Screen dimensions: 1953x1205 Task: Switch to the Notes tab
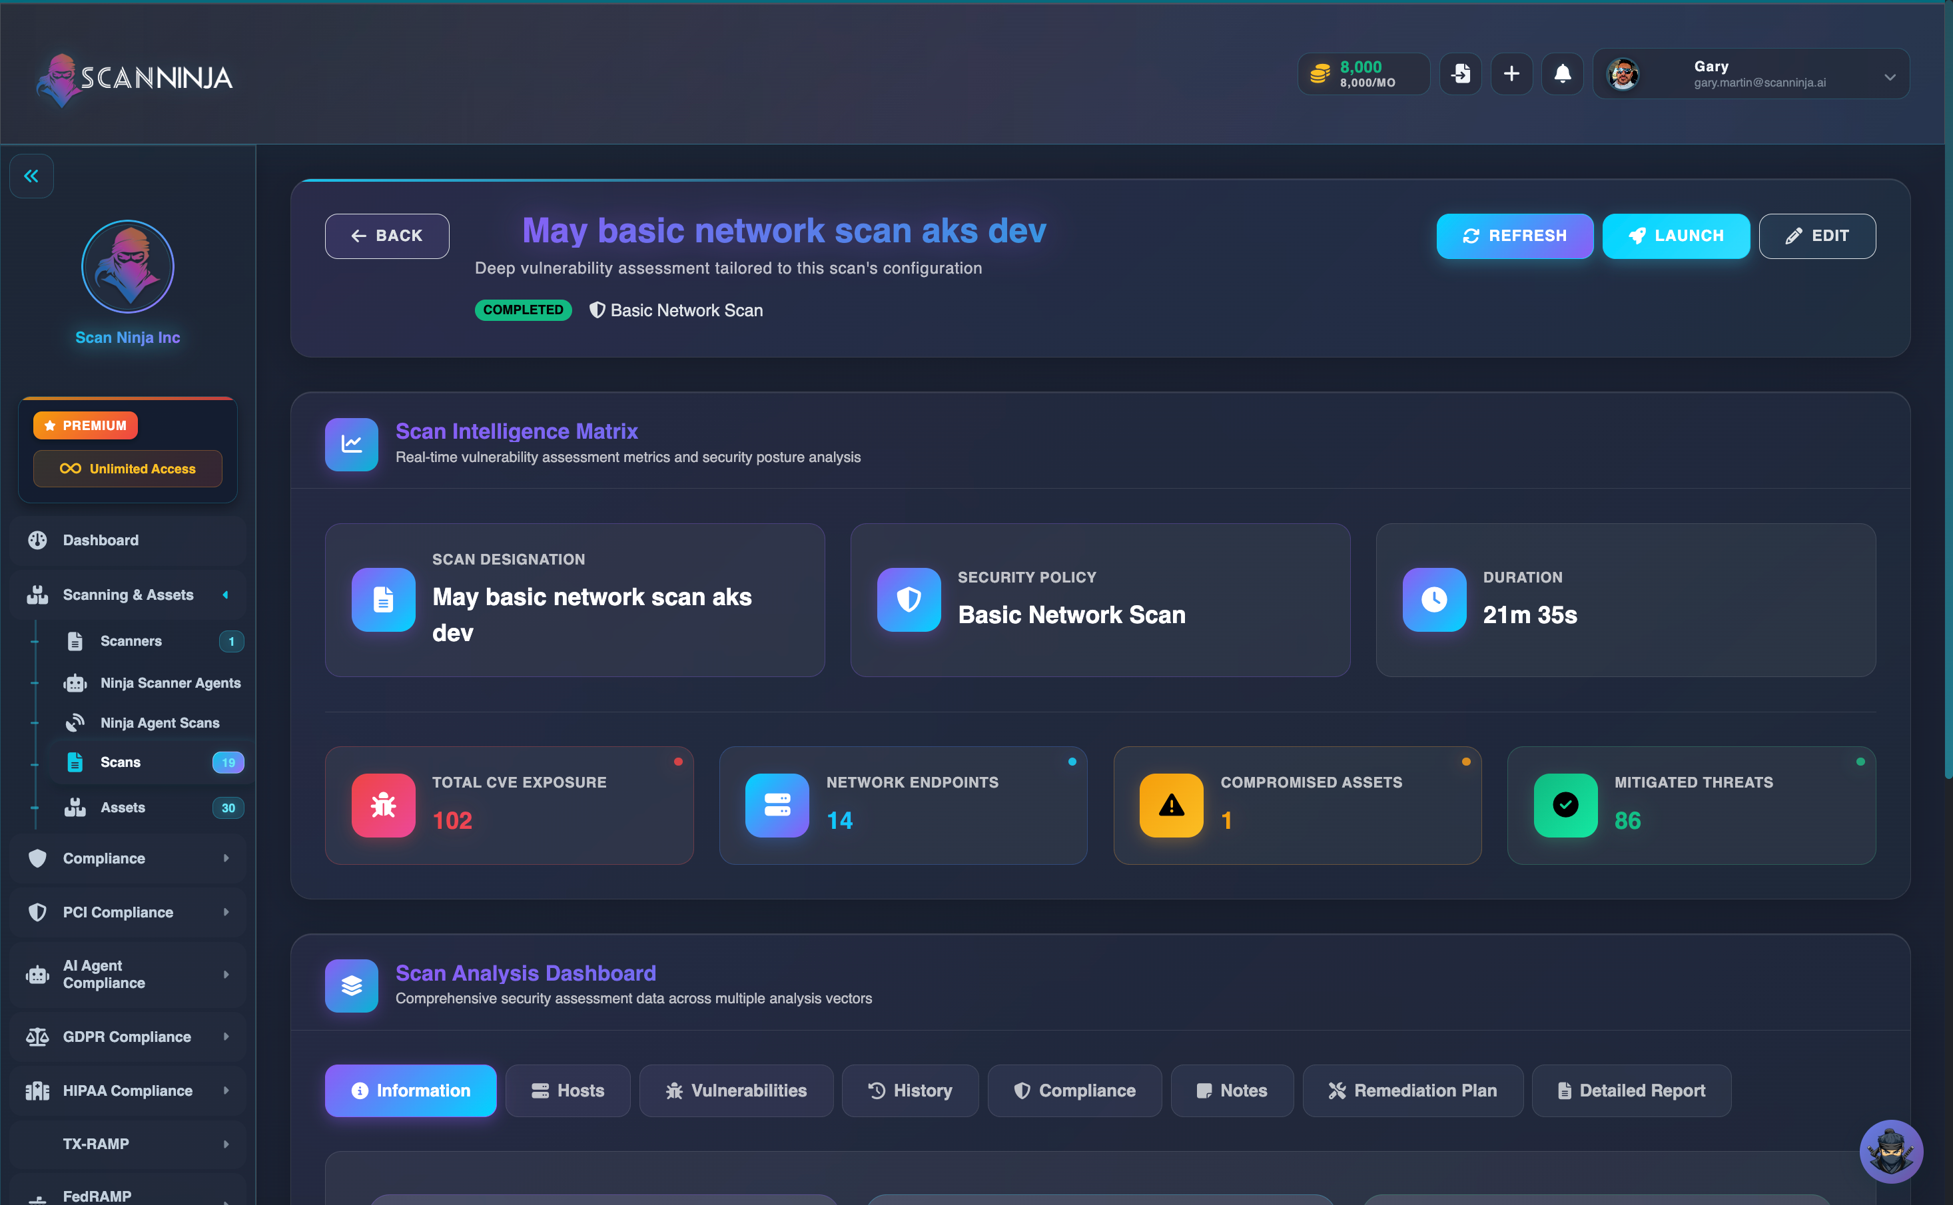point(1232,1090)
